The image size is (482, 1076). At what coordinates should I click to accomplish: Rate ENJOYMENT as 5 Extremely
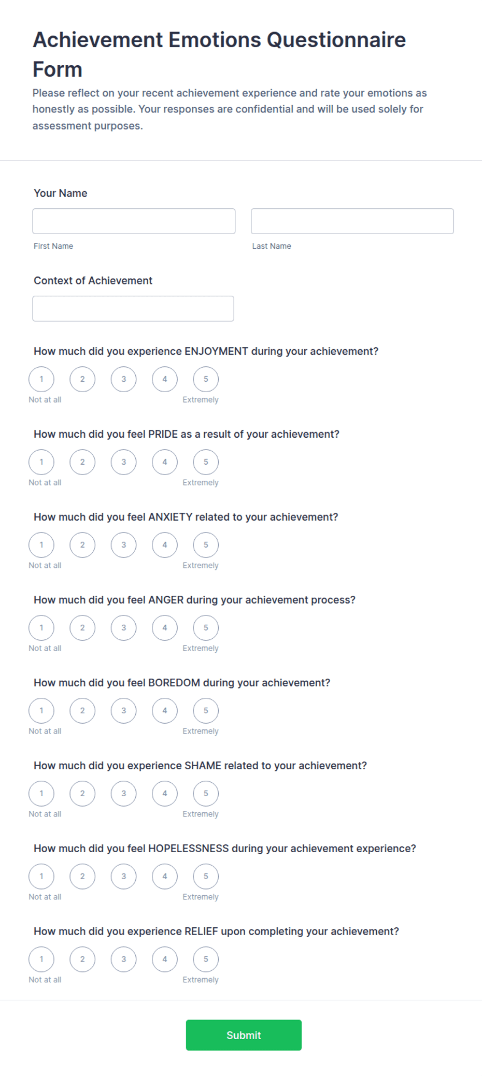pos(206,379)
